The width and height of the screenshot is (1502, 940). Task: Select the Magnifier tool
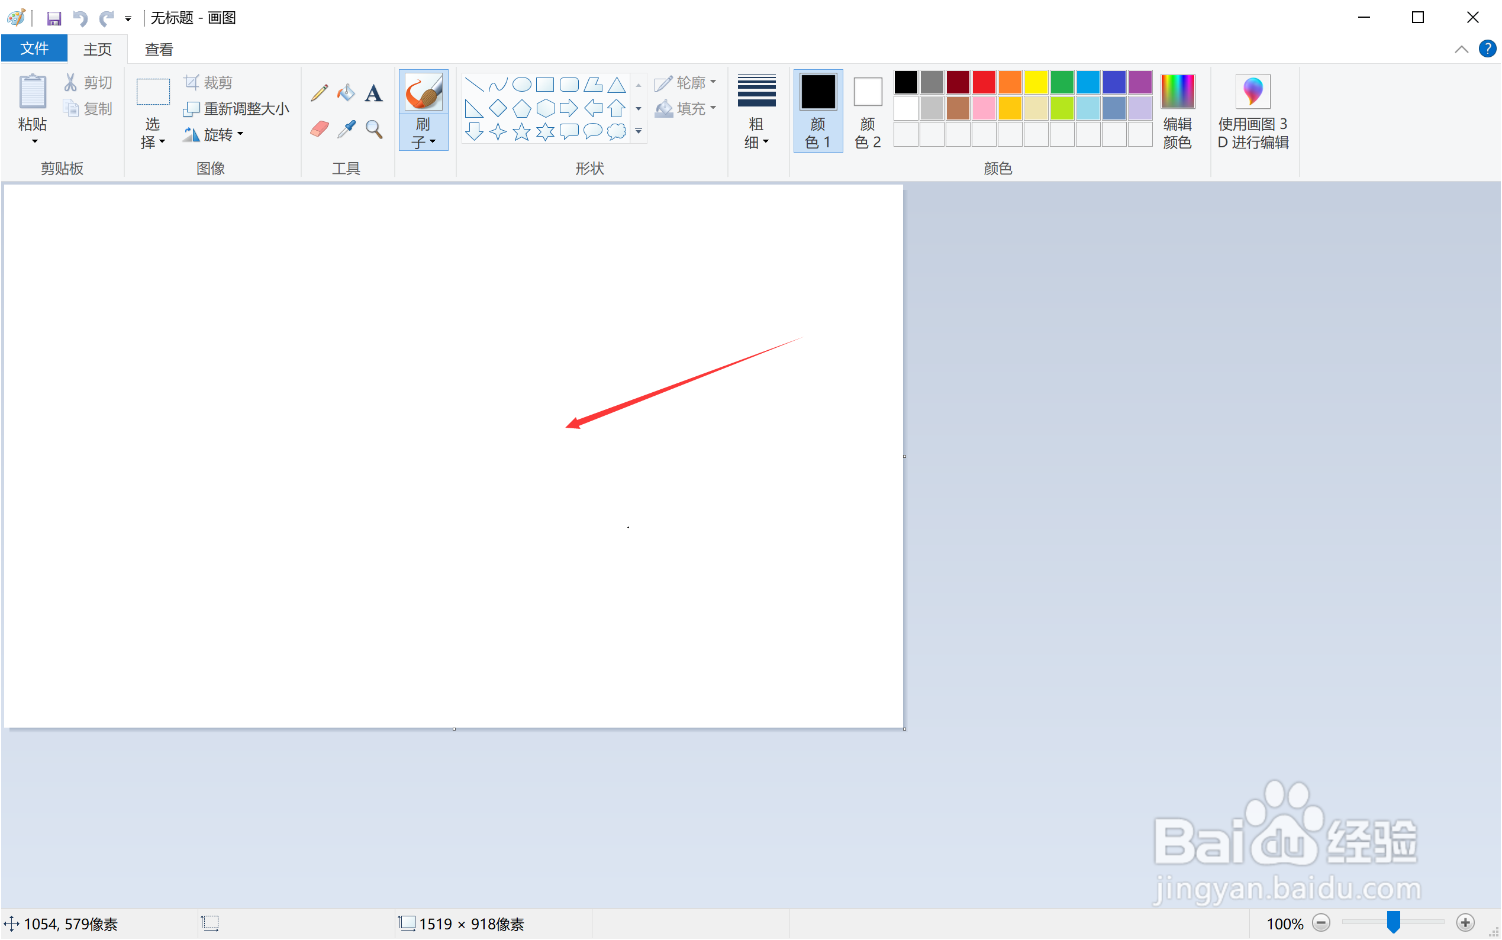pyautogui.click(x=374, y=129)
